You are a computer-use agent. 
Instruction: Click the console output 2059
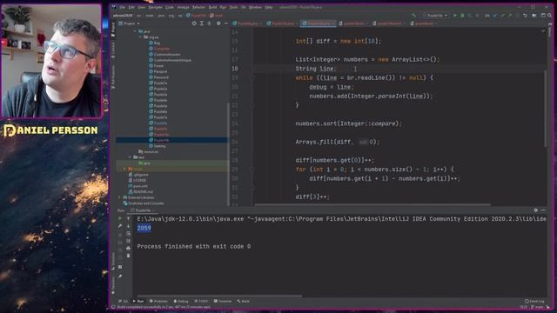point(144,228)
